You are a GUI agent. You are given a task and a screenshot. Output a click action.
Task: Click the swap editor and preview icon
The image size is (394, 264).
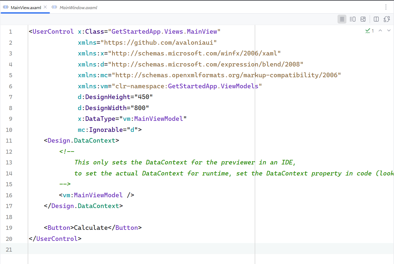pos(387,19)
